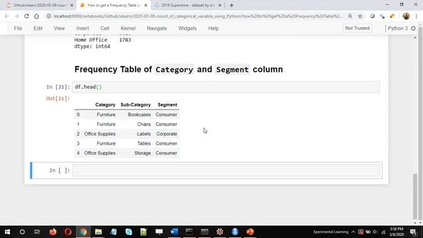Image resolution: width=423 pixels, height=238 pixels.
Task: Select the How to get a Frequency Table tab
Action: (x=114, y=5)
